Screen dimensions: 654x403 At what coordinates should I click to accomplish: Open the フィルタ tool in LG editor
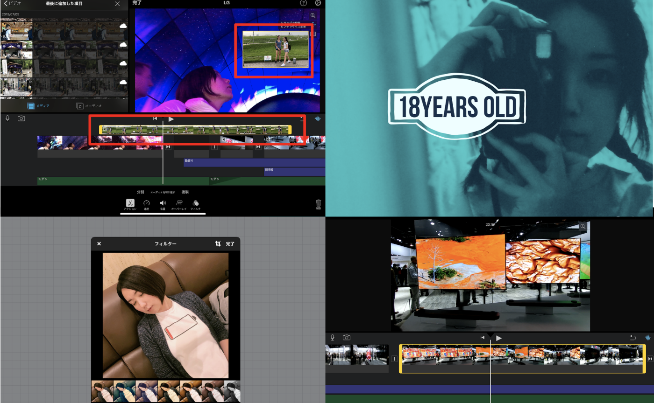click(196, 205)
